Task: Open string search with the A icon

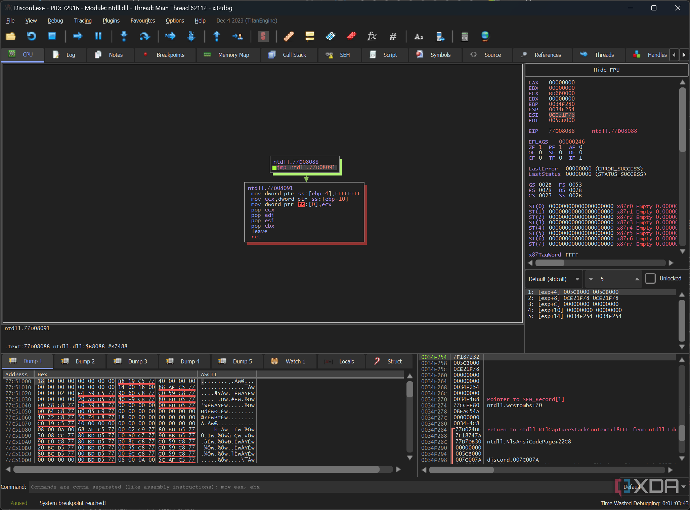Action: click(418, 36)
